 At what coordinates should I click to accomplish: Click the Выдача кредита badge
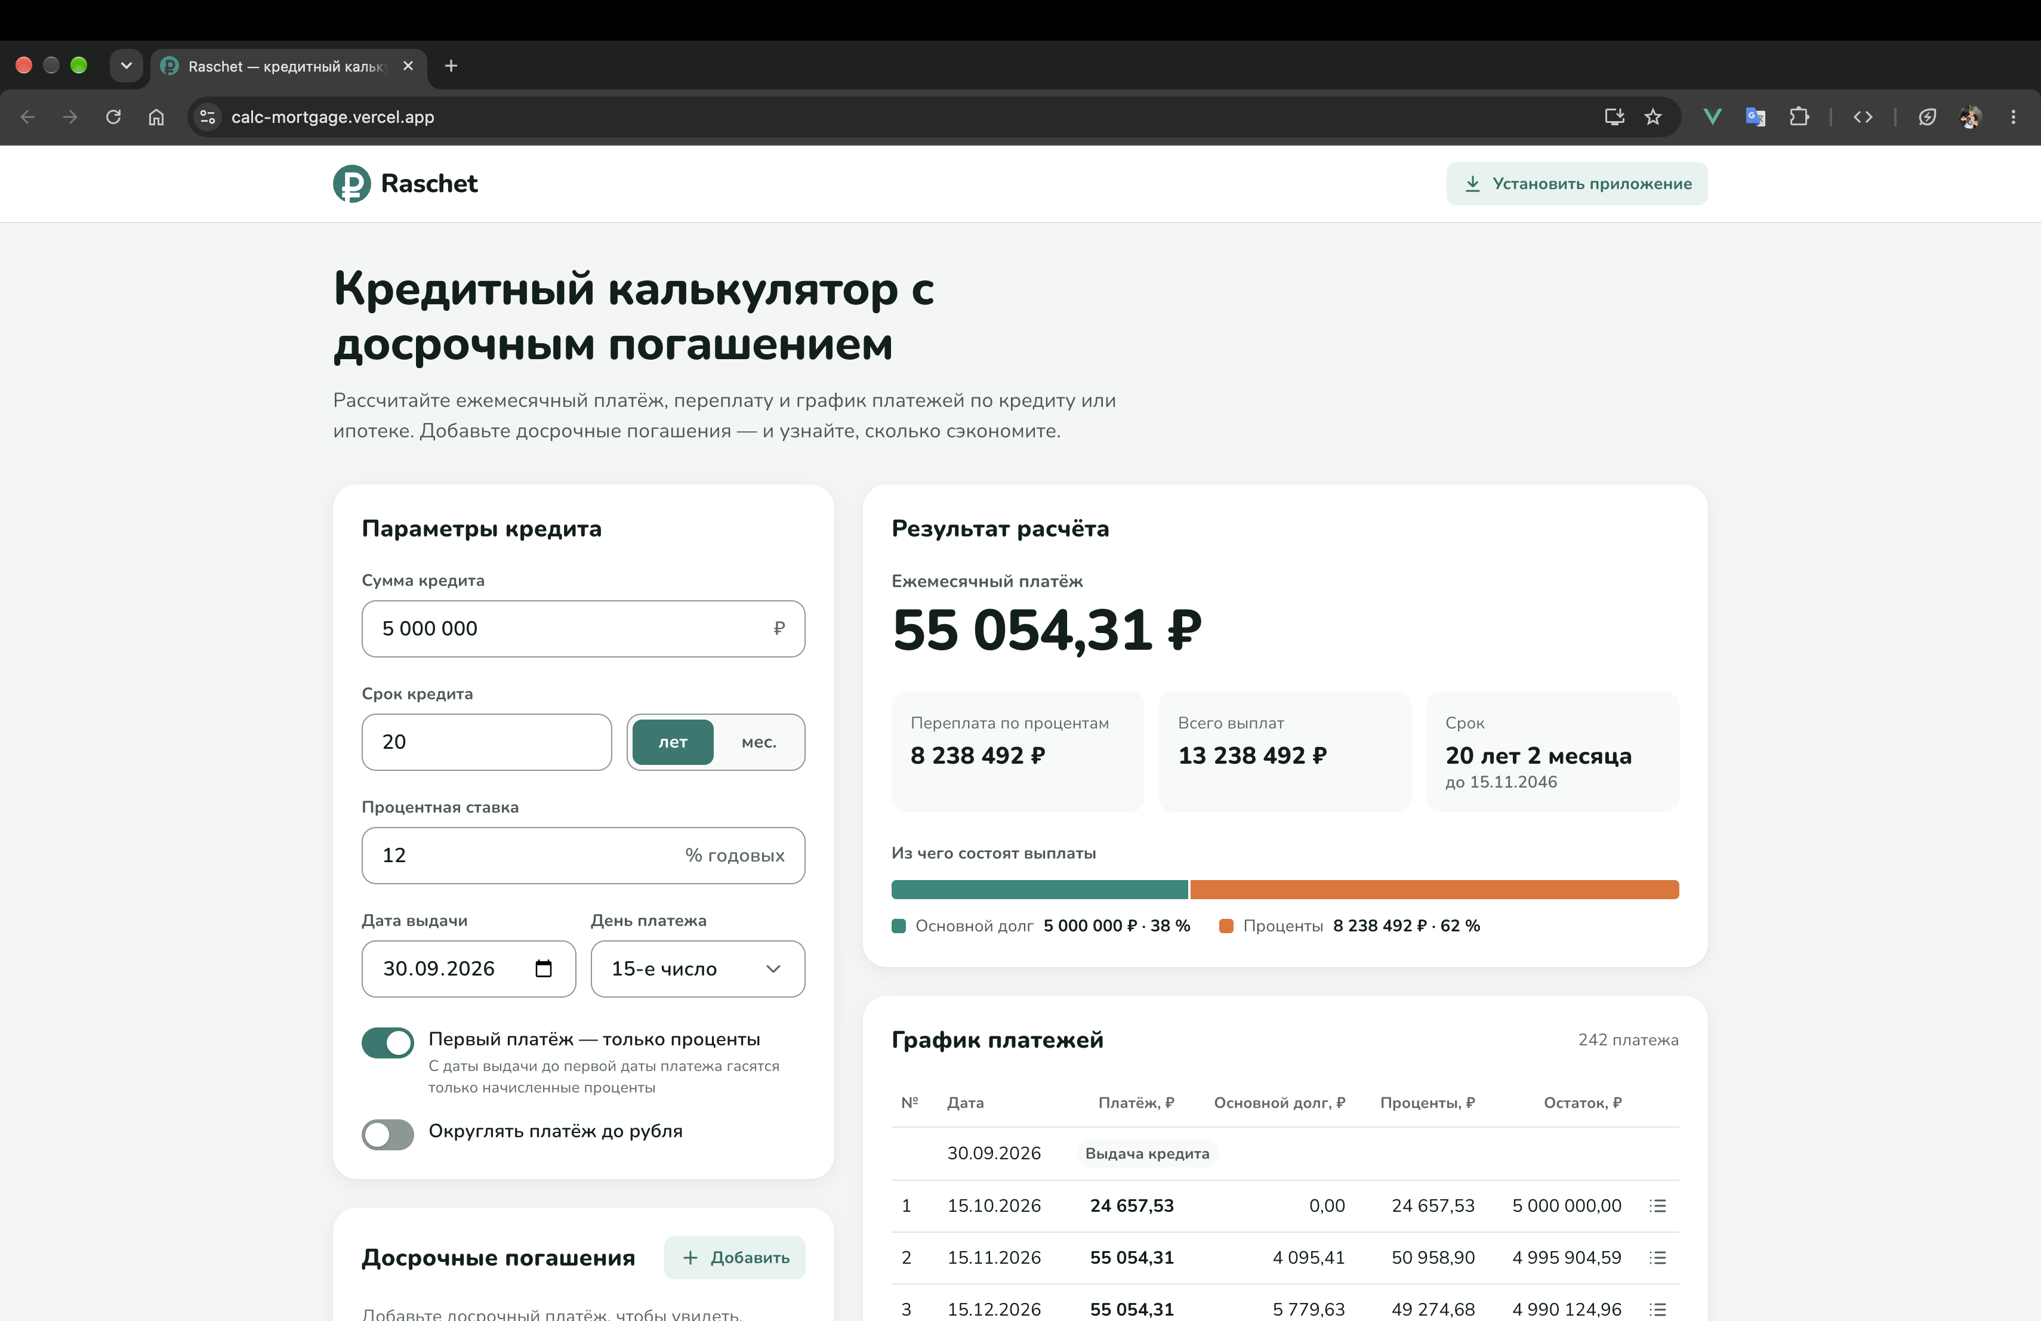click(1148, 1154)
